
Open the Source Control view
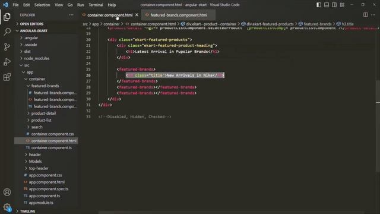[x=7, y=46]
